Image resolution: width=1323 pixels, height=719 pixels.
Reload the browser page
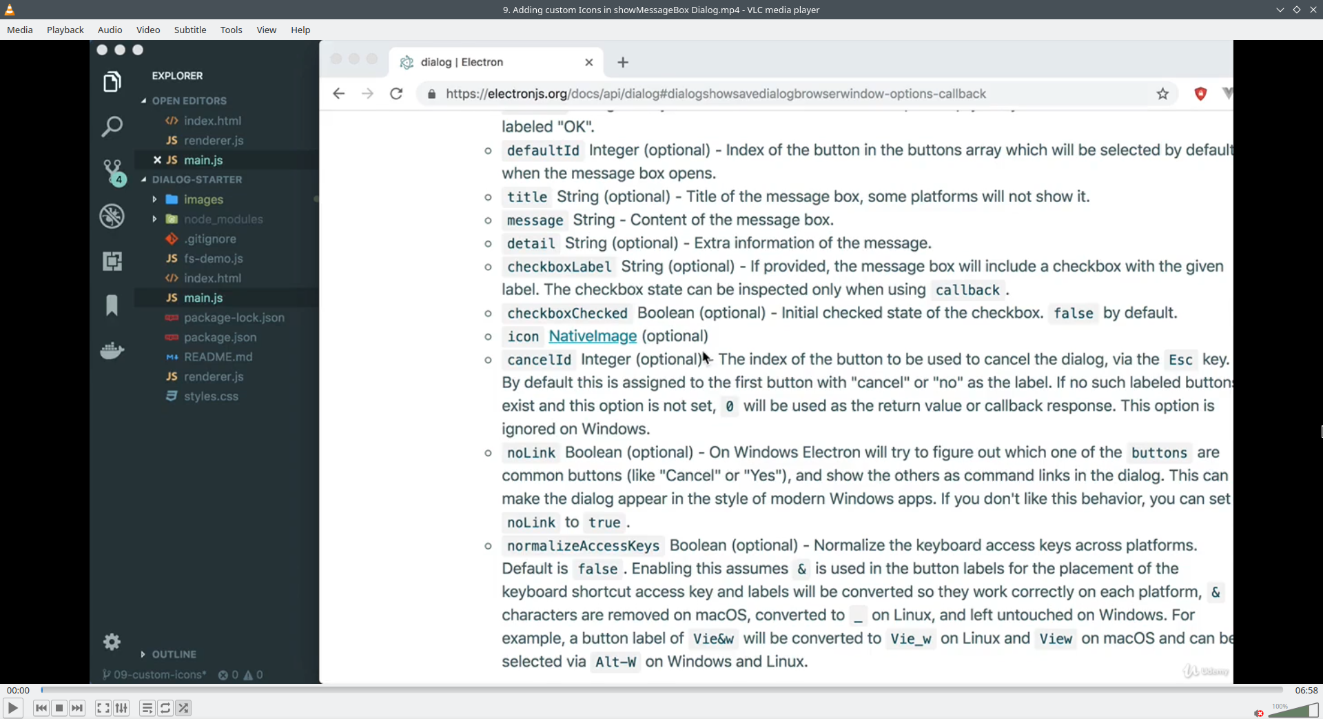click(x=396, y=94)
